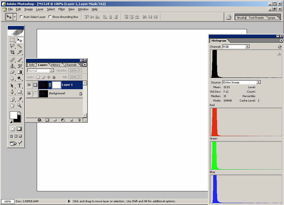Enable Auto Select Layer checkbox
Image resolution: width=284 pixels, height=205 pixels.
coord(21,17)
